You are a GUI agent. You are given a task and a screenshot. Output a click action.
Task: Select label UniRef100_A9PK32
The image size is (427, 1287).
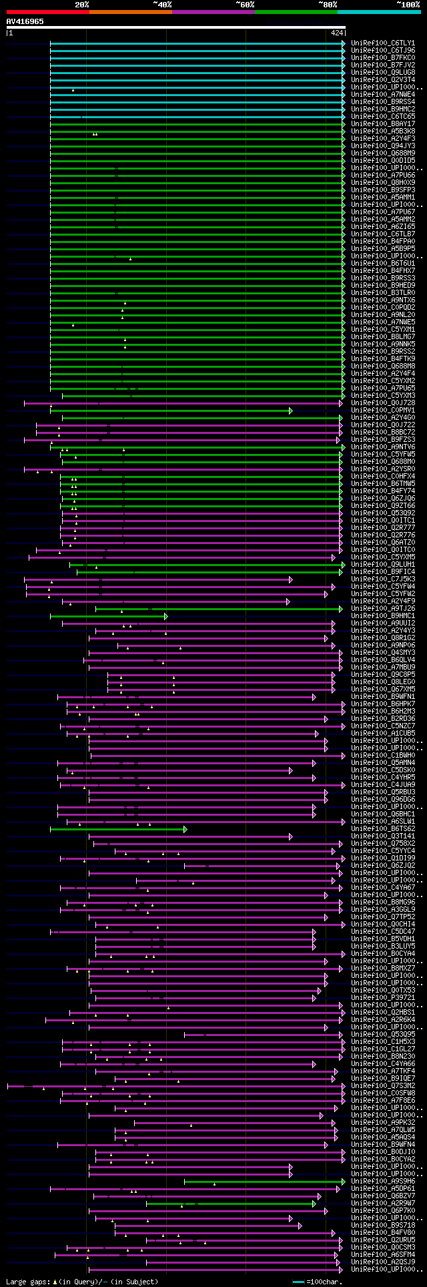pos(383,1122)
